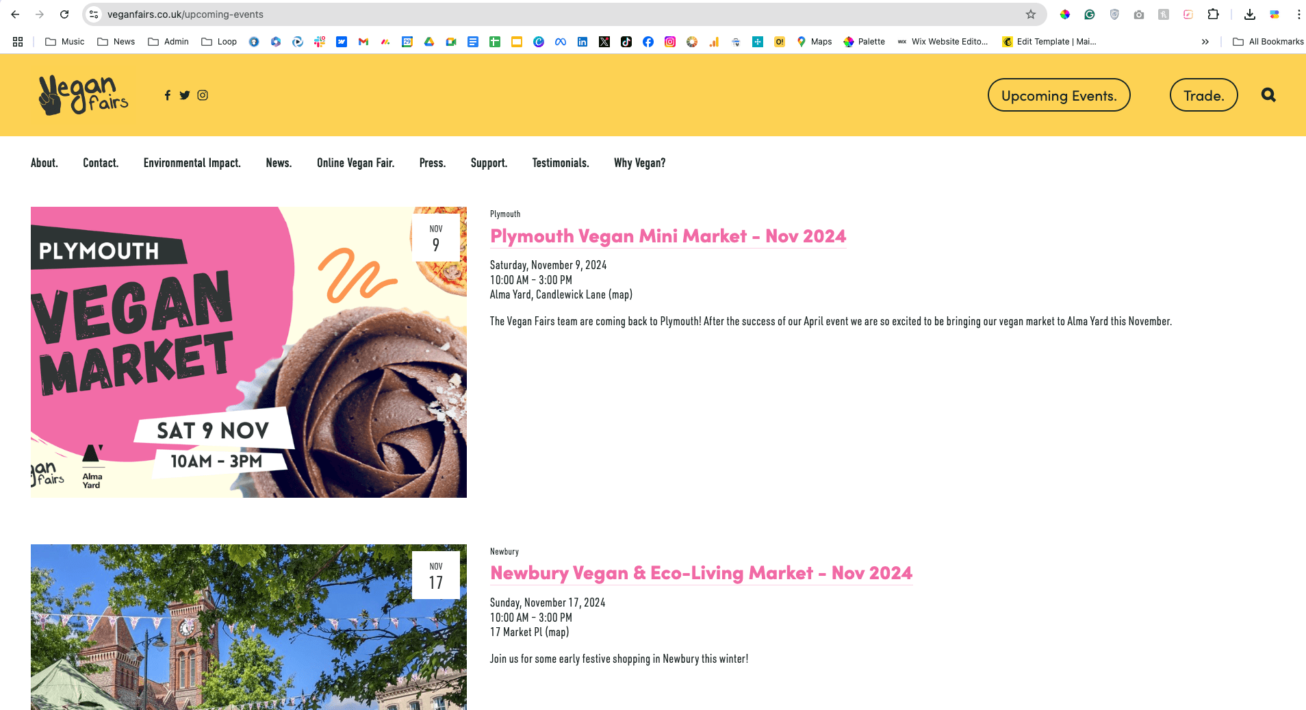Open Google Analytics bookmark
The image size is (1306, 710).
[714, 42]
